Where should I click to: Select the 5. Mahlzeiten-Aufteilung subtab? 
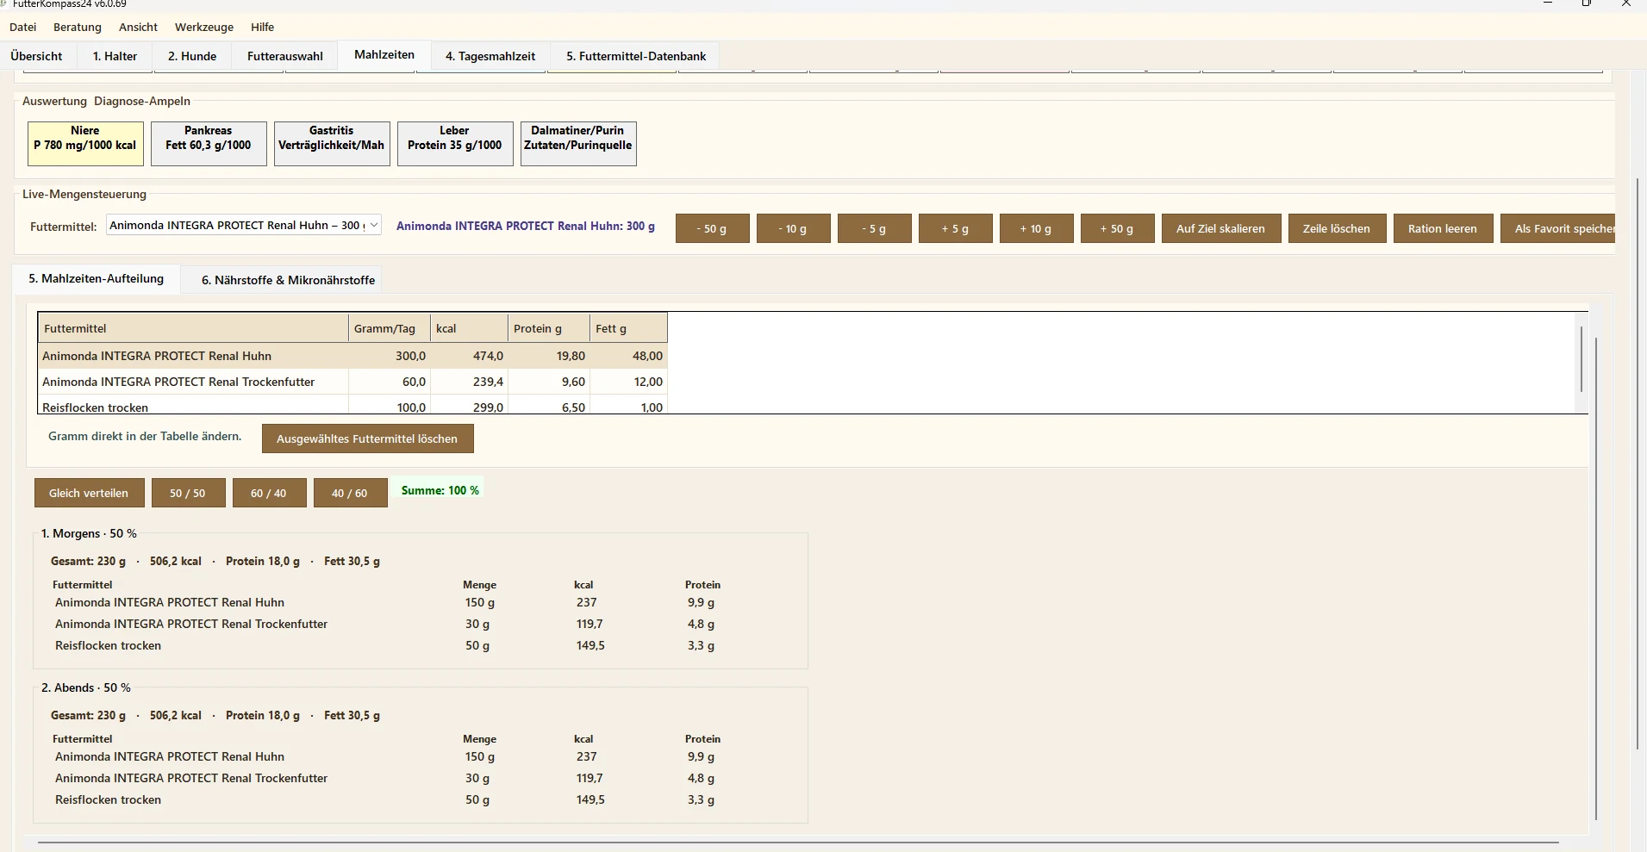click(x=97, y=279)
